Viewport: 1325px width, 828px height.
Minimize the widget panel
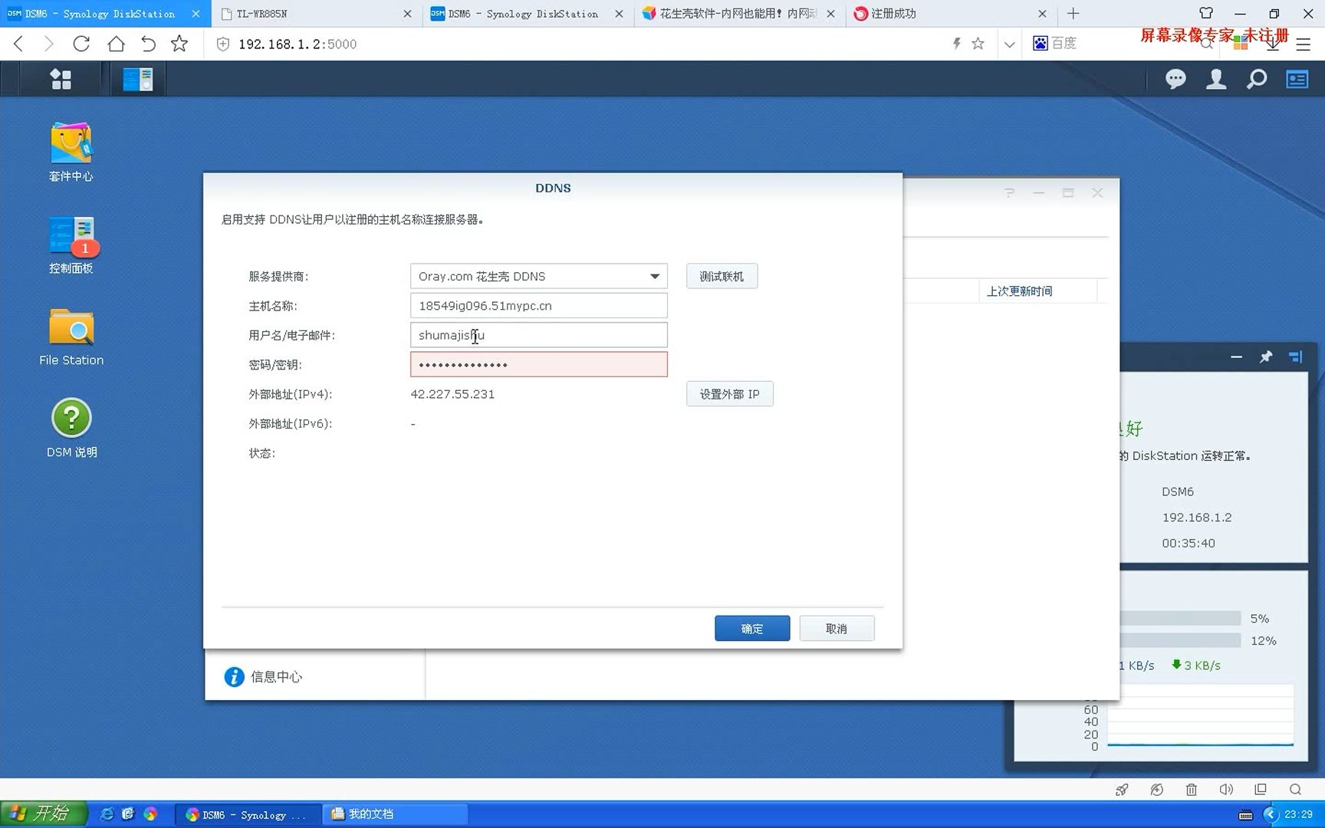tap(1236, 357)
